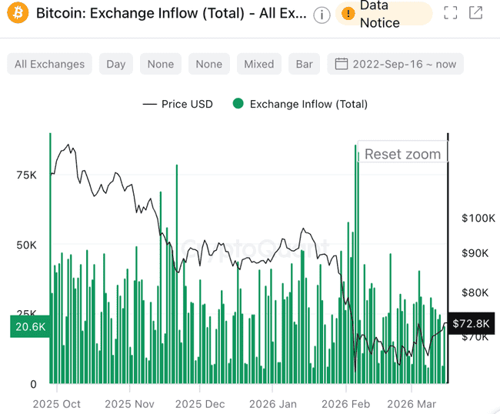Open the Mixed scale dropdown
The width and height of the screenshot is (500, 414).
click(258, 64)
